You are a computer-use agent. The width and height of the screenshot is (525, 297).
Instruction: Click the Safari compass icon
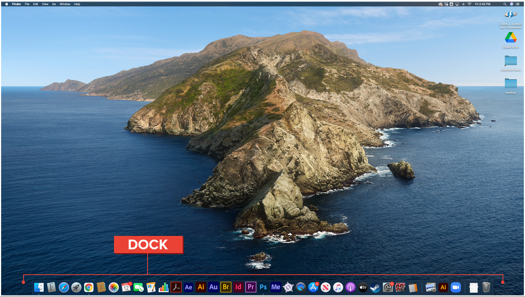pos(64,287)
